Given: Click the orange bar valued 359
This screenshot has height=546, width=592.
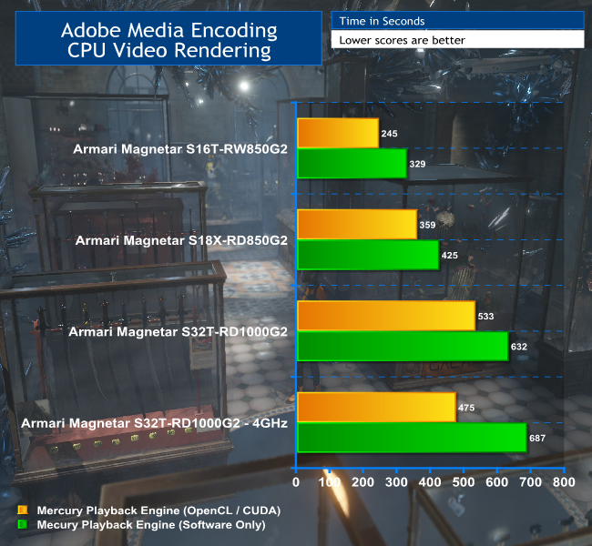Looking at the screenshot, I should pyautogui.click(x=357, y=225).
